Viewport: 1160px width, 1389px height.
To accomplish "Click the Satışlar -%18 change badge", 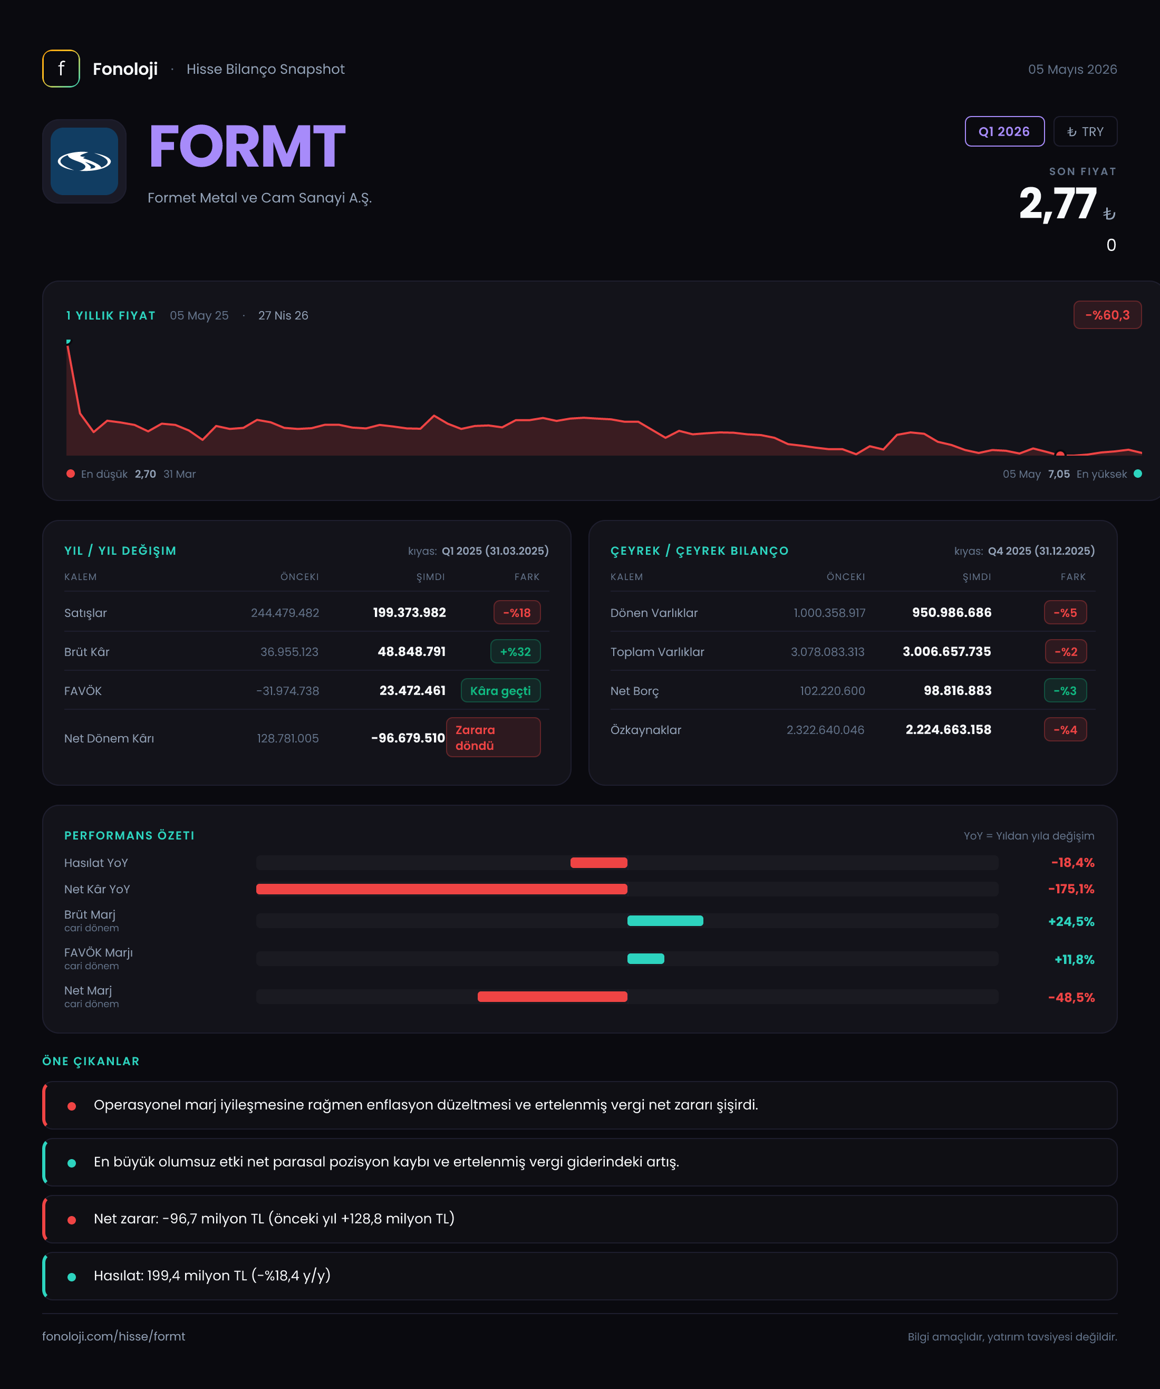I will [x=517, y=612].
